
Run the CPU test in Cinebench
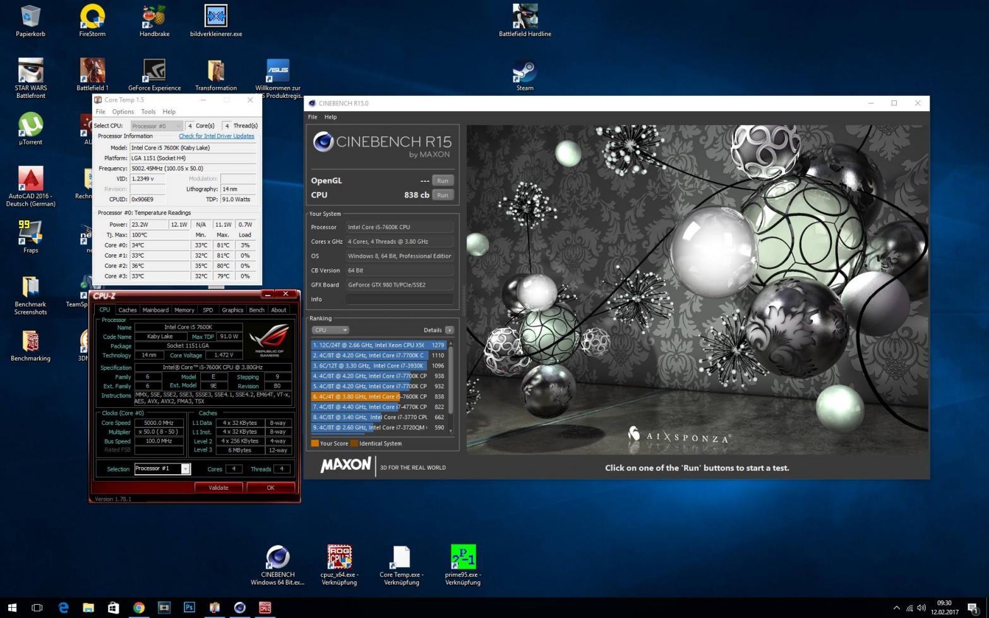point(443,195)
